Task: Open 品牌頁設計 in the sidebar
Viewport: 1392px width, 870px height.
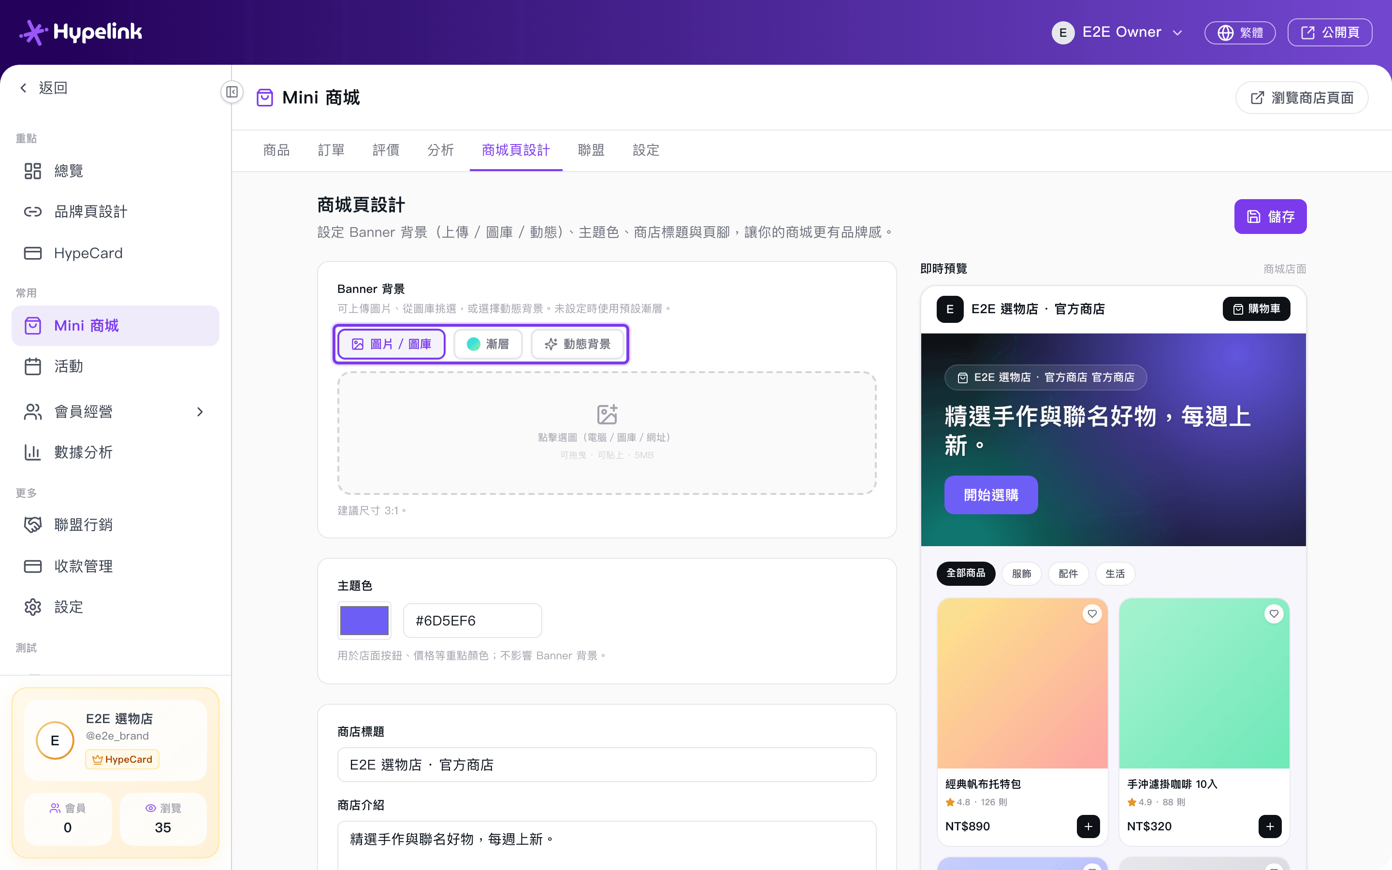Action: pyautogui.click(x=115, y=212)
